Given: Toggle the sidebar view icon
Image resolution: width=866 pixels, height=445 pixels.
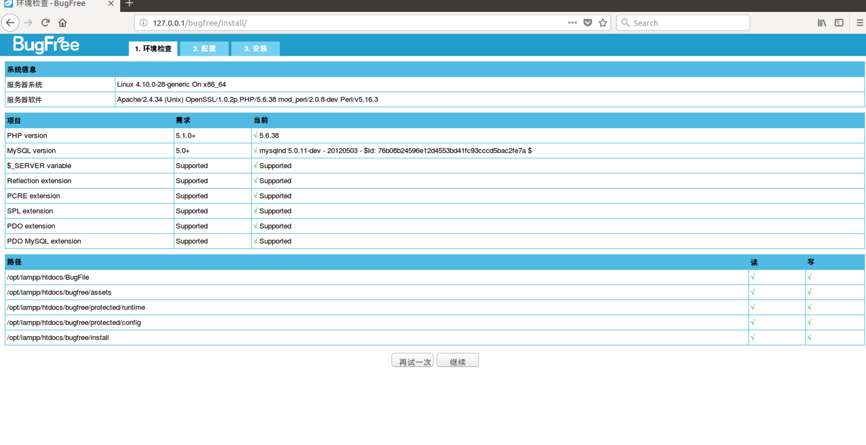Looking at the screenshot, I should 839,23.
